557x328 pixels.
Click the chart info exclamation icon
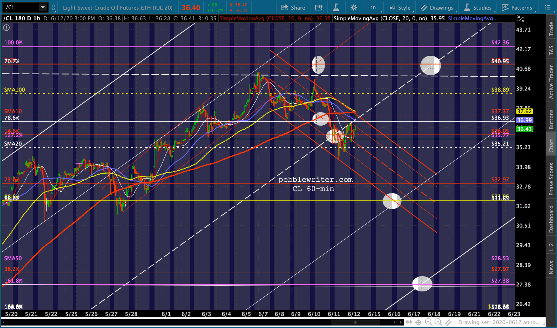pos(6,27)
